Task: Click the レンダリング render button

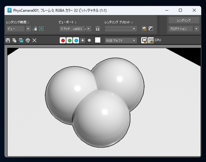Action: point(184,21)
